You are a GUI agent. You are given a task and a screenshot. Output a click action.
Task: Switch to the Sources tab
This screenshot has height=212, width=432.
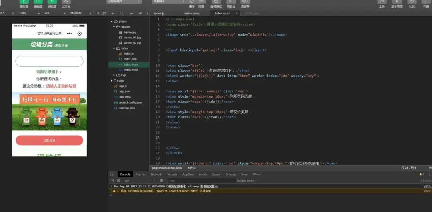(x=140, y=174)
